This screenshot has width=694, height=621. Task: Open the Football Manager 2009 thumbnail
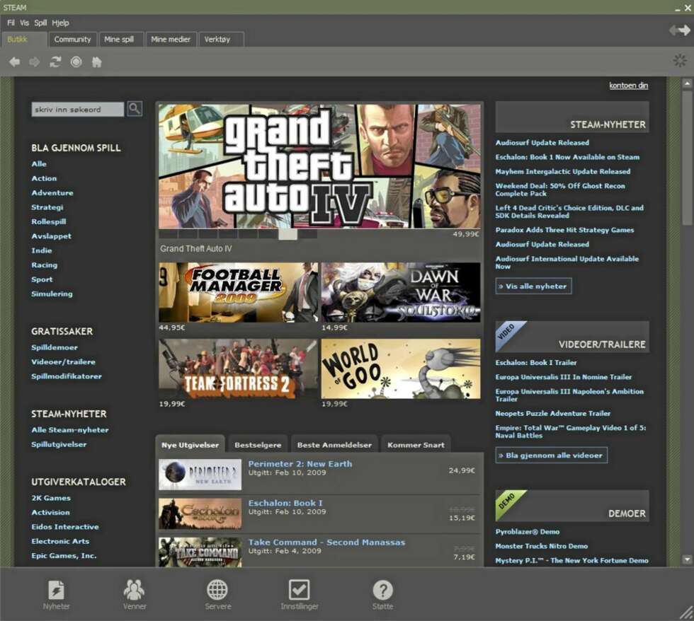pyautogui.click(x=238, y=292)
